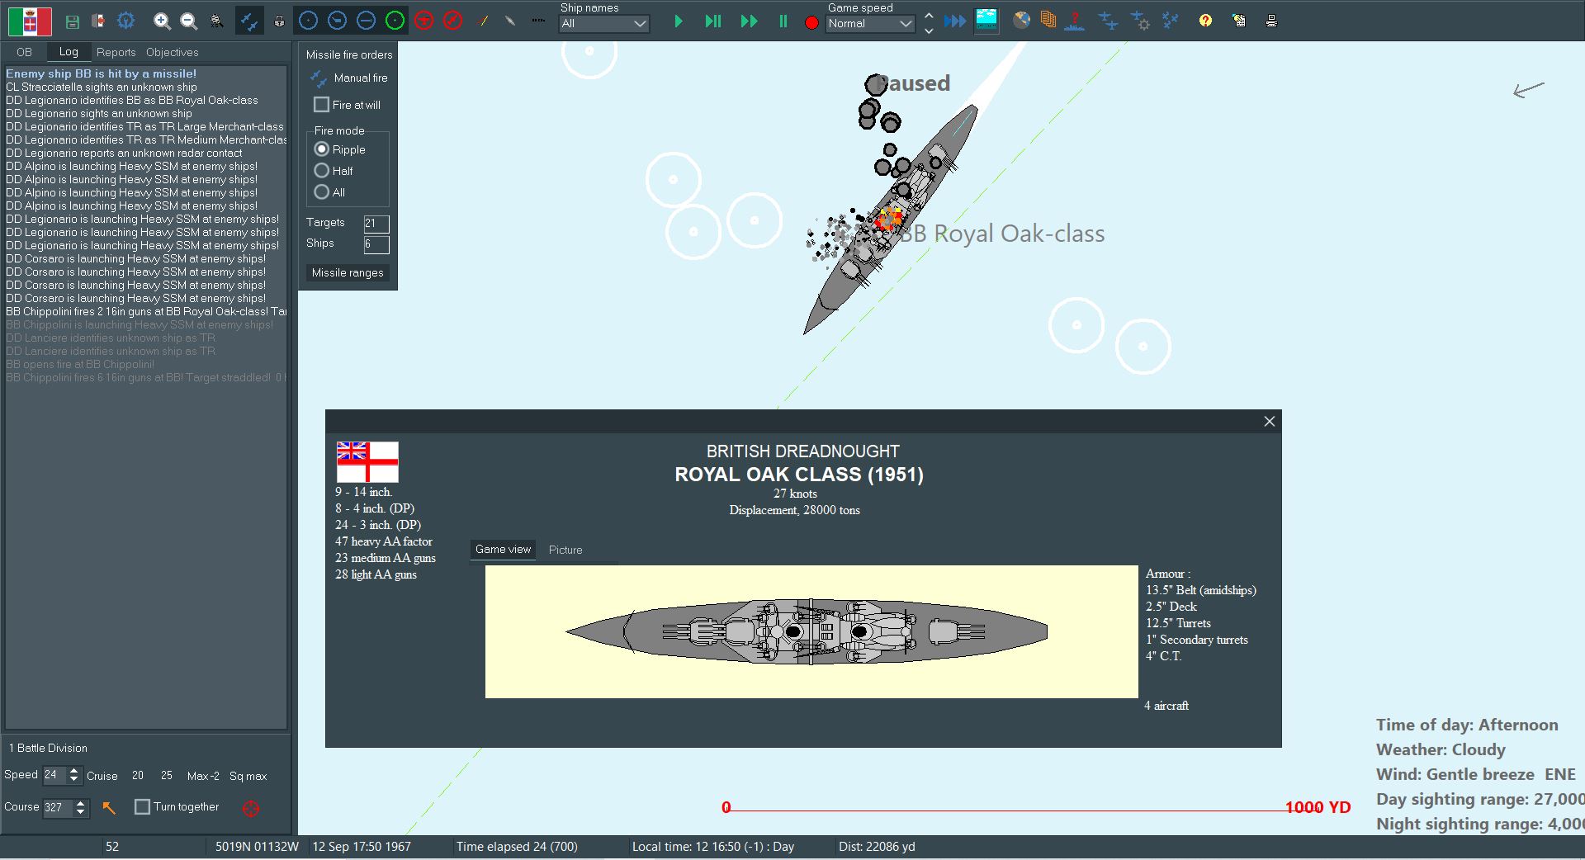This screenshot has height=860, width=1585.
Task: Enable the Turn together checkbox
Action: click(x=142, y=806)
